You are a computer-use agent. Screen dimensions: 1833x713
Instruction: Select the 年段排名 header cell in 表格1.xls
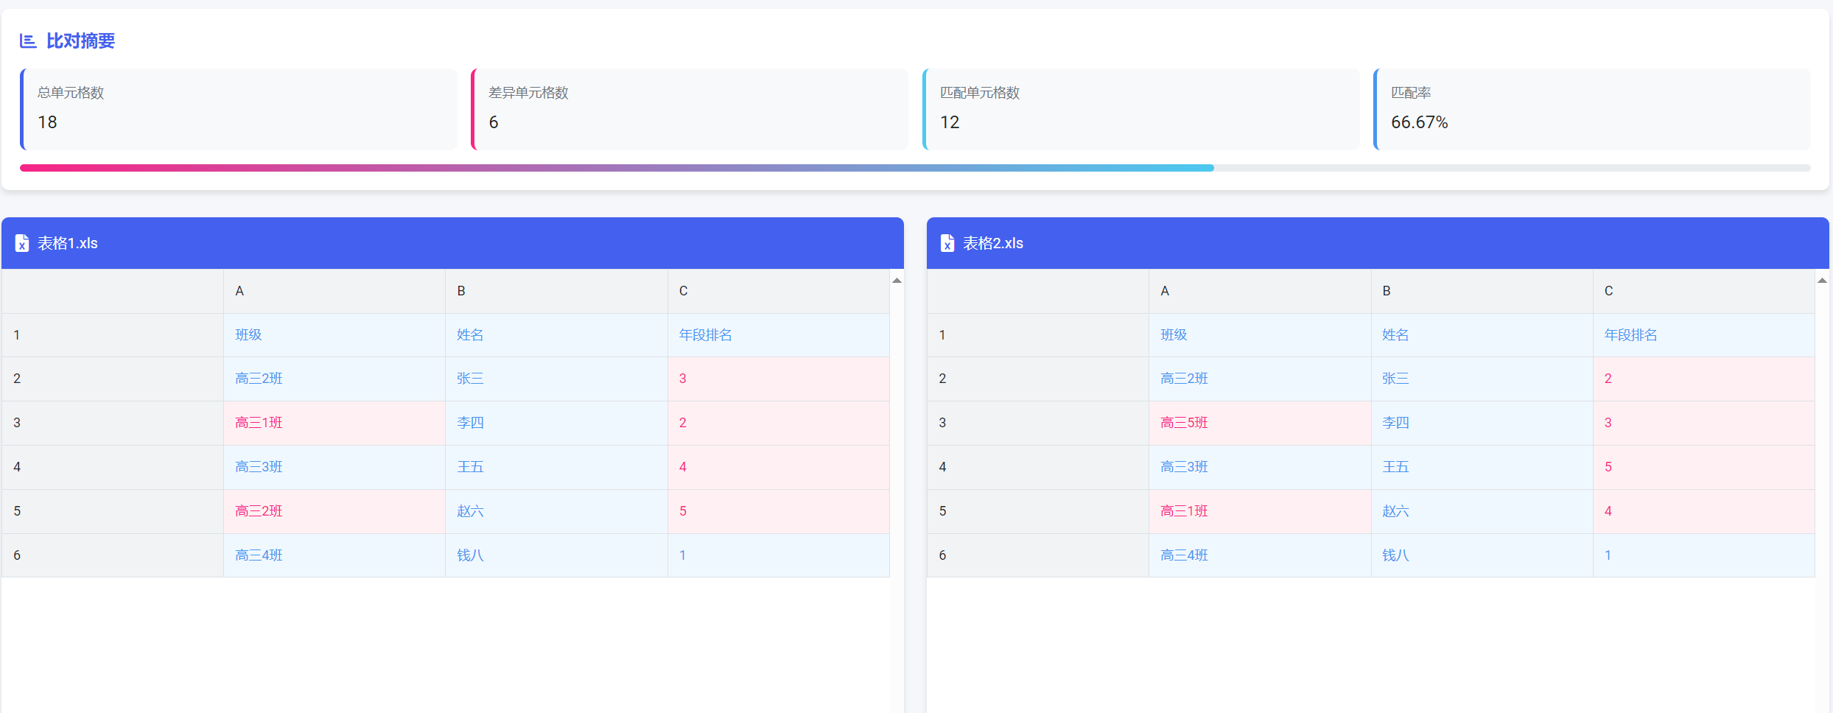pos(705,334)
